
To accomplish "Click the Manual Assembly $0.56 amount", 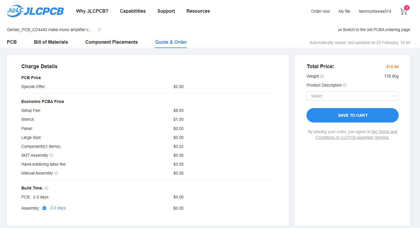I will [178, 173].
